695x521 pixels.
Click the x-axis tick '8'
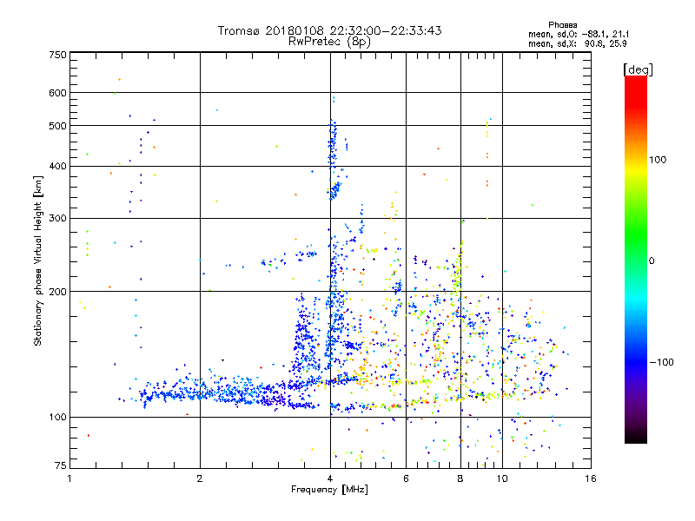460,478
